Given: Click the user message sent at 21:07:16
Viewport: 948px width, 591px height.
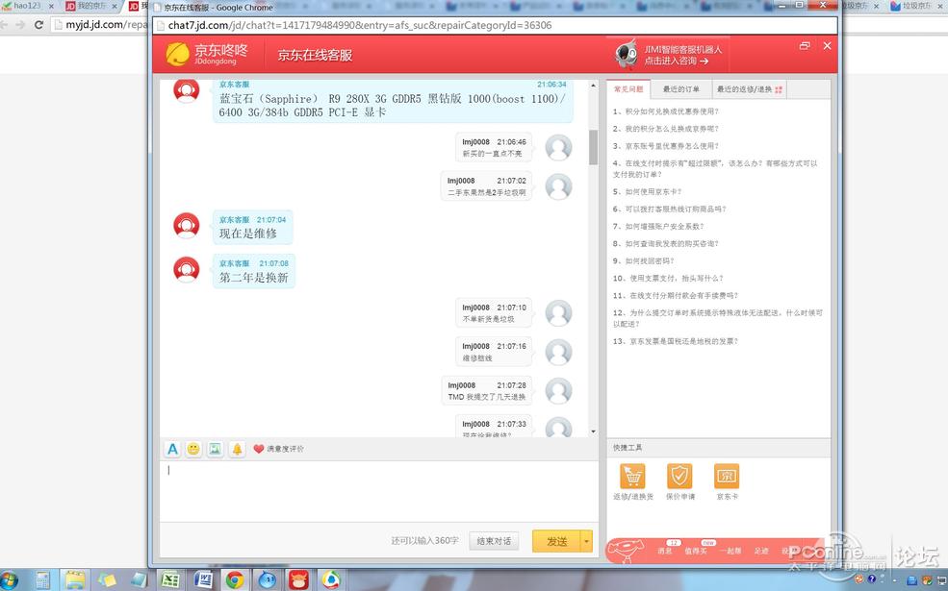Looking at the screenshot, I should tap(494, 352).
